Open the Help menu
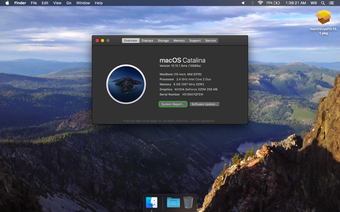This screenshot has width=340, height=212. point(99,3)
